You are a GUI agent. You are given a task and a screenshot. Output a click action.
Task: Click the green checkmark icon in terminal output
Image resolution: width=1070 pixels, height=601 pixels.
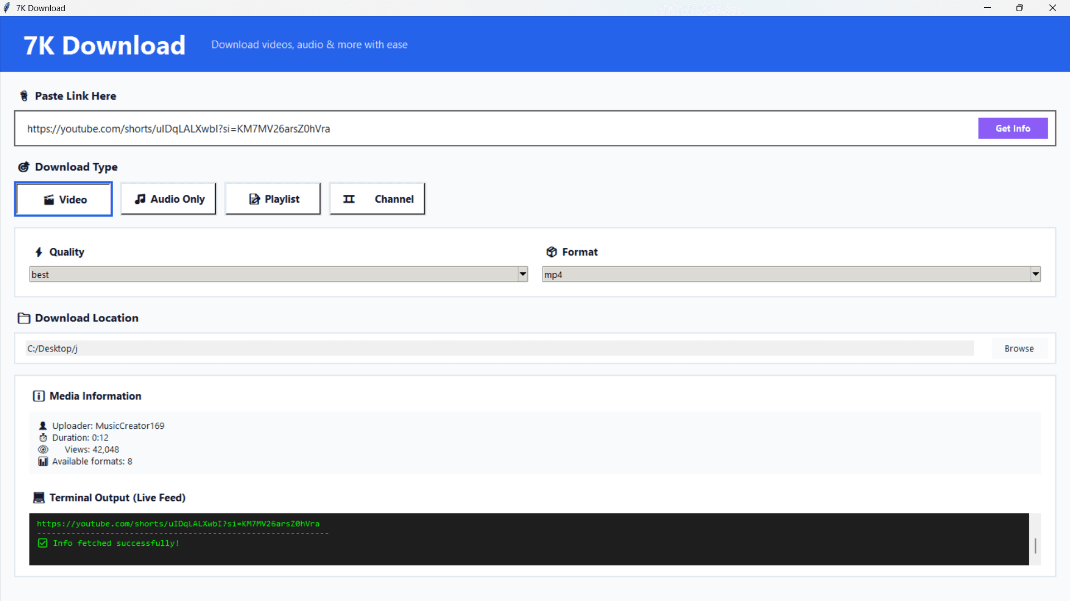(42, 543)
